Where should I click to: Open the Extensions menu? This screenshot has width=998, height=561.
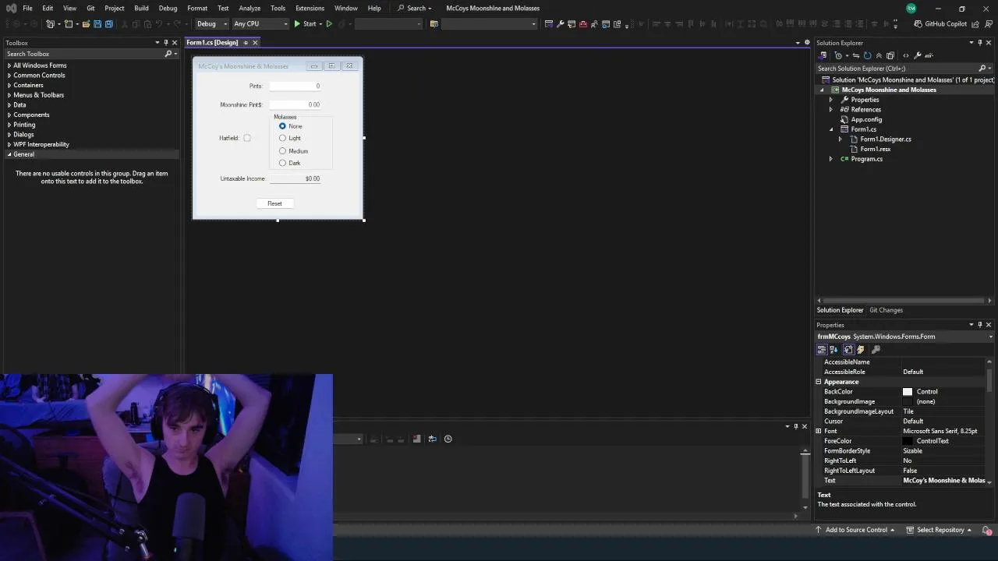(x=310, y=9)
